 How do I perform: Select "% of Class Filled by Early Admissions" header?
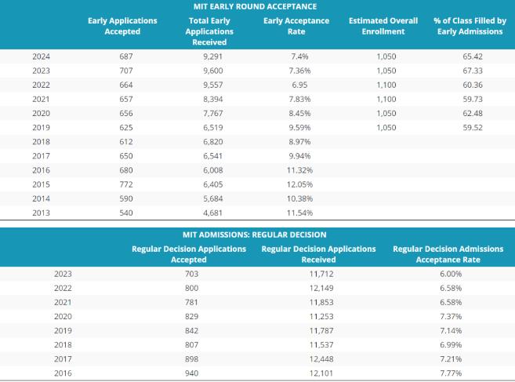tap(470, 26)
